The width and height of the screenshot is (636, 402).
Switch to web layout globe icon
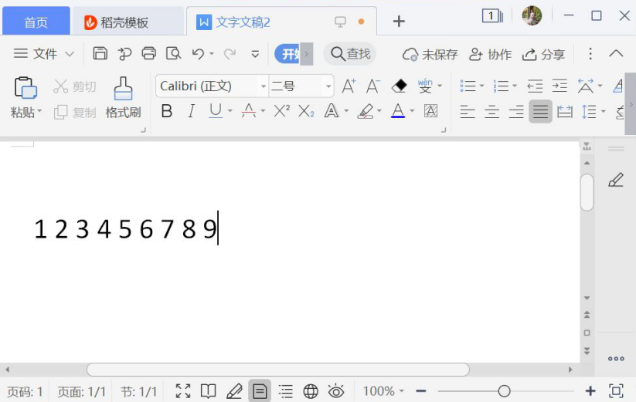[311, 391]
